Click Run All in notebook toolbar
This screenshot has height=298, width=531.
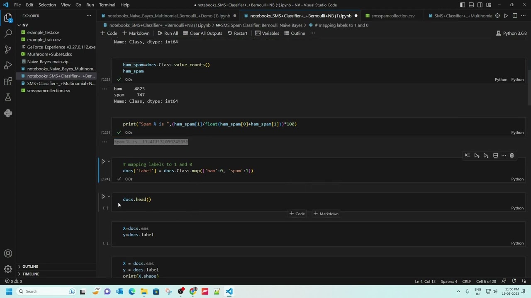coord(168,33)
